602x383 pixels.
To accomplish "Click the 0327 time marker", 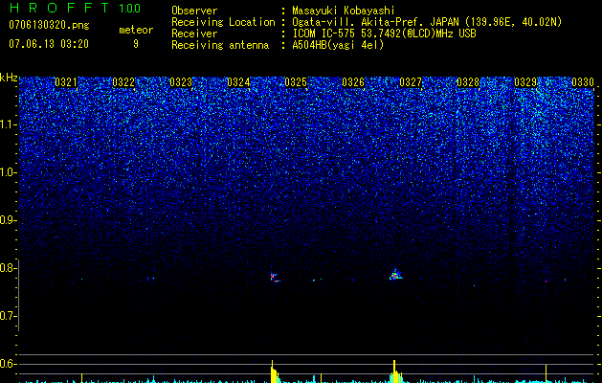I will coord(411,82).
